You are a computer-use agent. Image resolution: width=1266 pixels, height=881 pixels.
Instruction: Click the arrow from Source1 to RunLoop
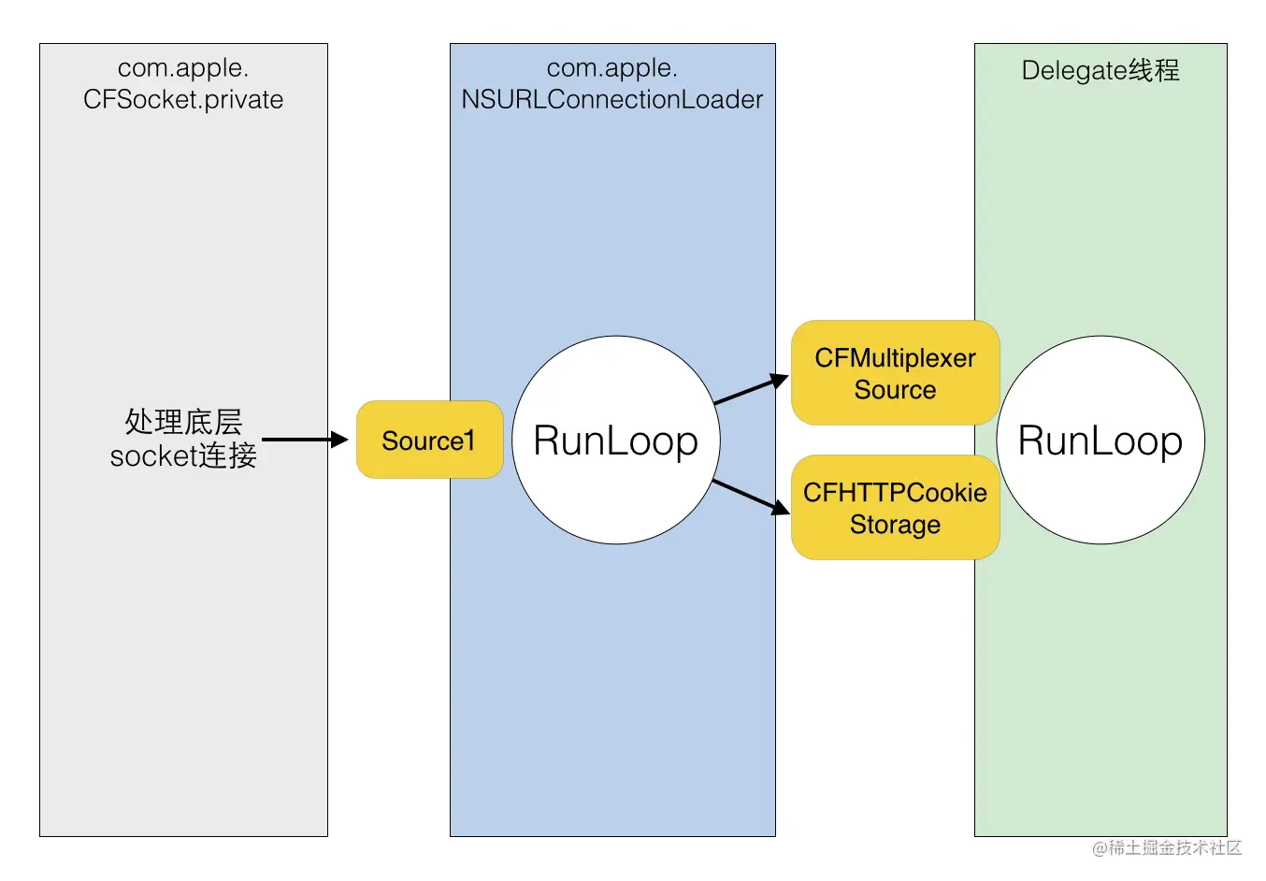click(307, 438)
